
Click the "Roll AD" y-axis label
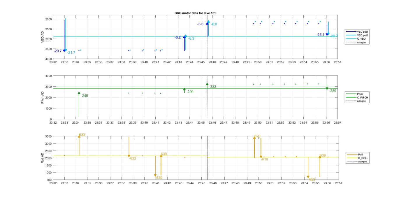[x=43, y=158]
